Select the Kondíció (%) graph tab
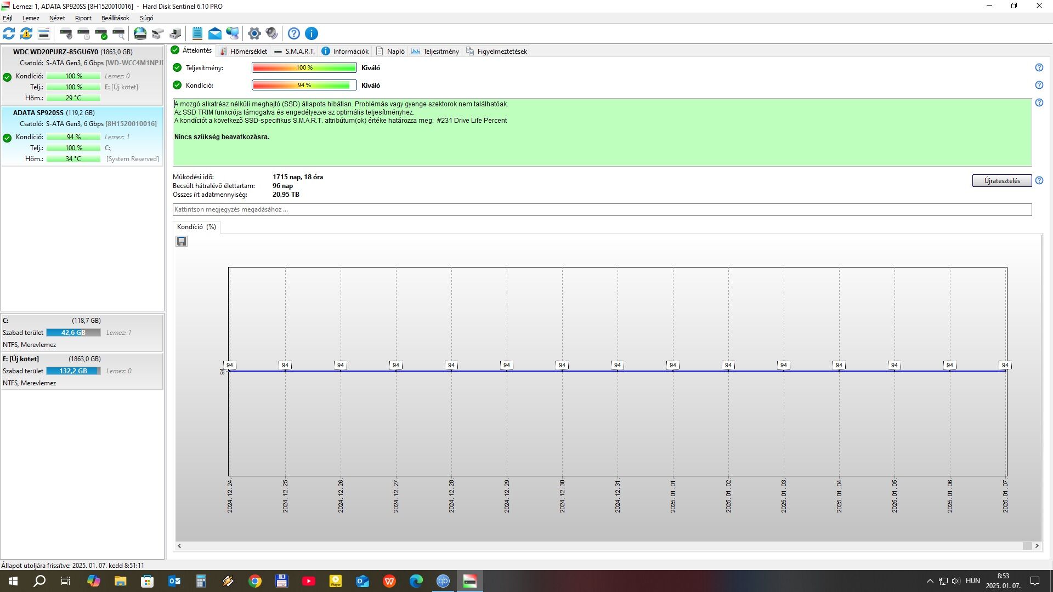The width and height of the screenshot is (1053, 592). pos(196,227)
